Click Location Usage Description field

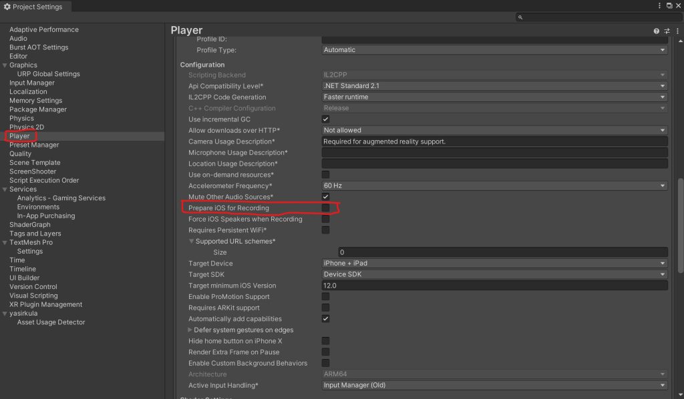coord(495,163)
